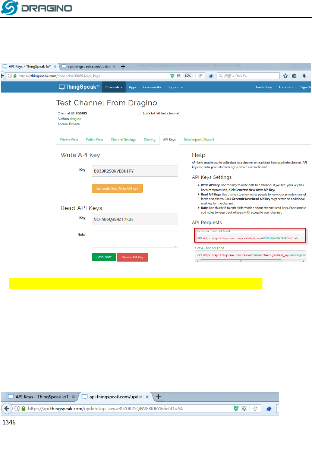The width and height of the screenshot is (312, 455).
Task: Bookmark this page with the star icon
Action: pyautogui.click(x=286, y=76)
